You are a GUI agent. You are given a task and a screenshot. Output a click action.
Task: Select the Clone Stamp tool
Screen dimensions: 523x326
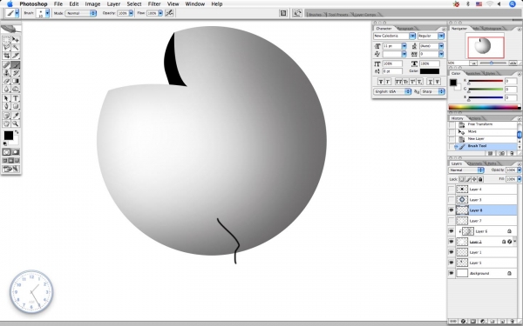pos(6,73)
